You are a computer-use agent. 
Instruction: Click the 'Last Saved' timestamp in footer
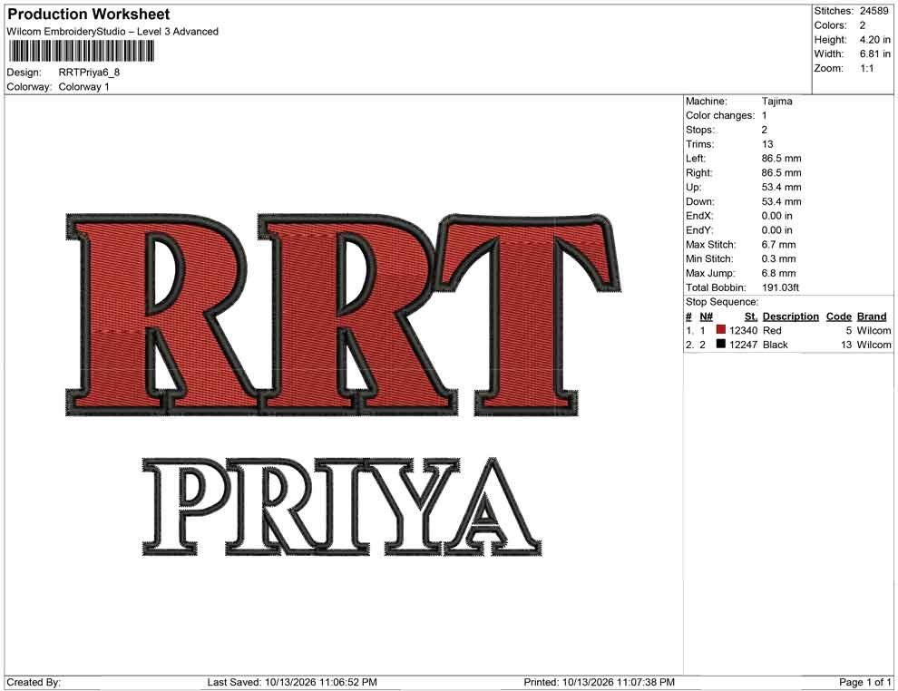click(292, 682)
